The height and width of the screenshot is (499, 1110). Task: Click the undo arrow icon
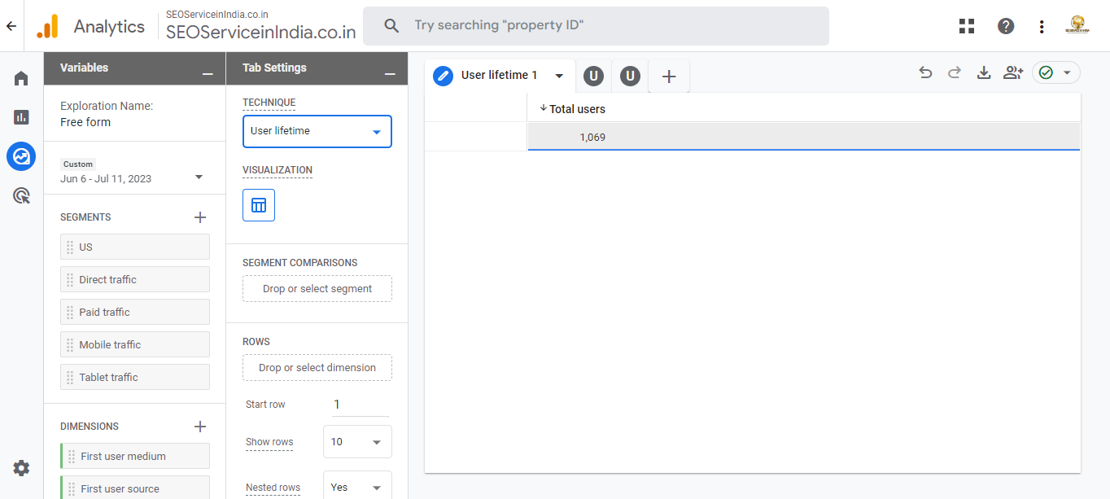point(925,73)
